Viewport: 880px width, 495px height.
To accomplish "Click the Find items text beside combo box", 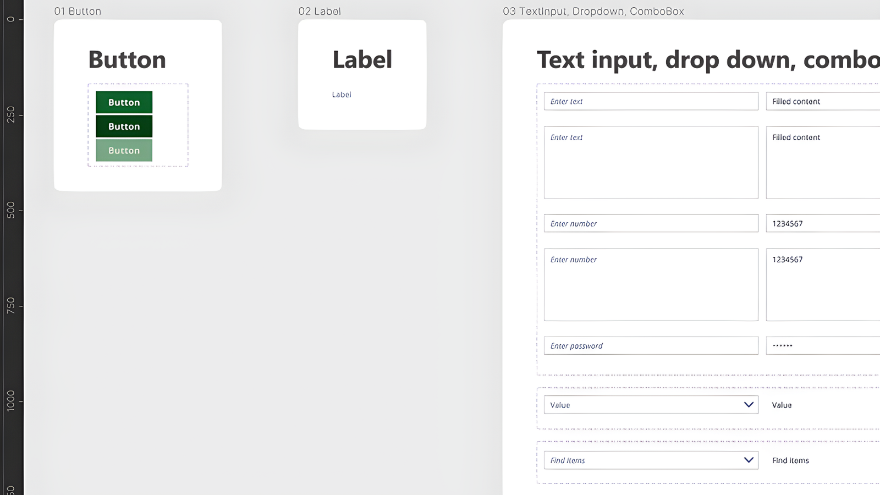I will tap(790, 461).
